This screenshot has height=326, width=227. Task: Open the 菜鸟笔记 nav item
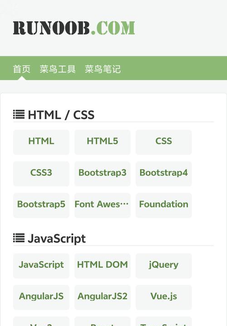point(103,69)
